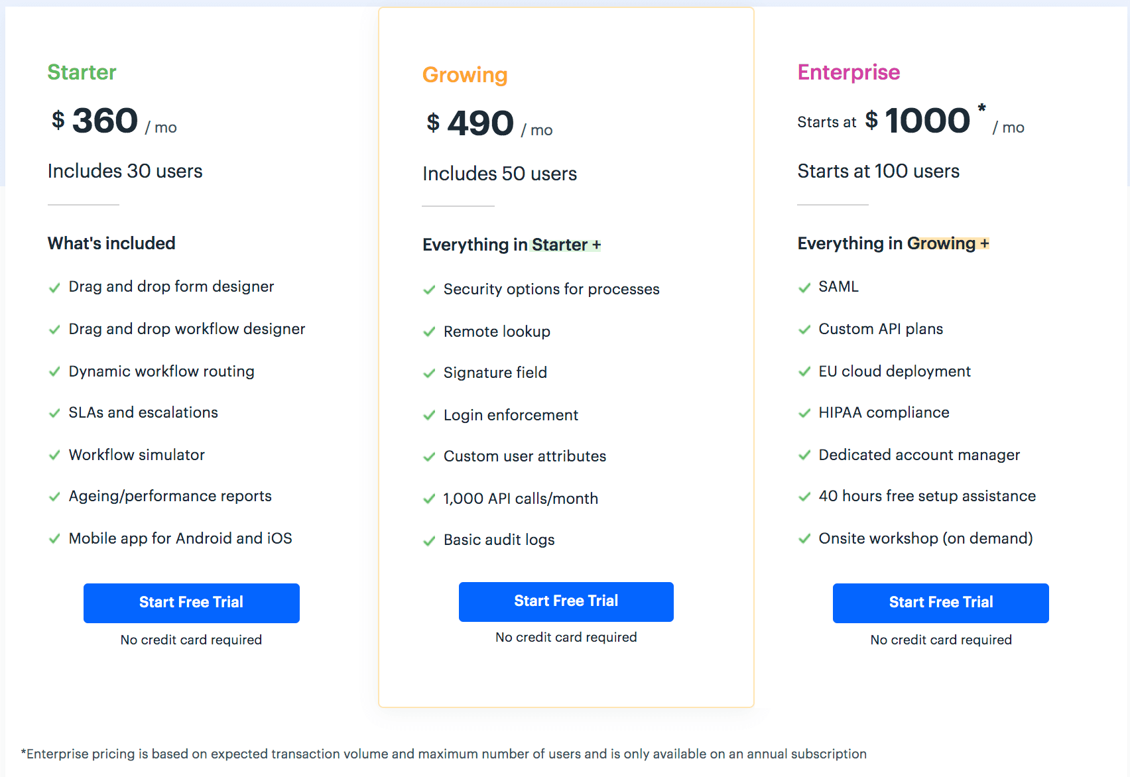
Task: Click the checkmark beside Signature field
Action: [x=429, y=374]
